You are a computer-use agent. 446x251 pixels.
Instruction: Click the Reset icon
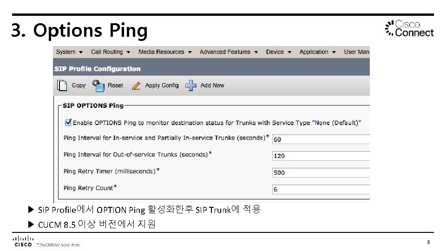(98, 86)
